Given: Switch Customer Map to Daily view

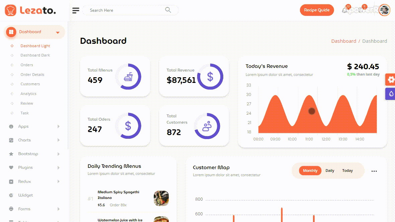Looking at the screenshot, I should (x=330, y=171).
